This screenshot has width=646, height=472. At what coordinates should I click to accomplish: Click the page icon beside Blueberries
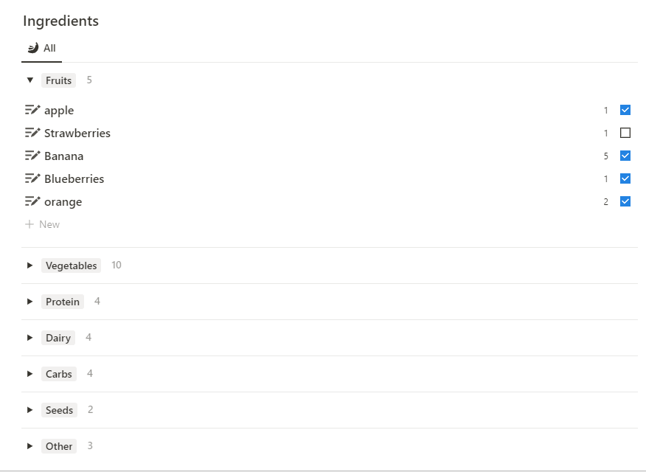[x=32, y=179]
